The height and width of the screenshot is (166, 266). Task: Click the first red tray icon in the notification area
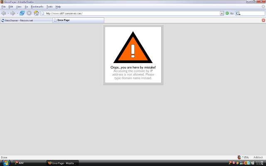pos(230,163)
